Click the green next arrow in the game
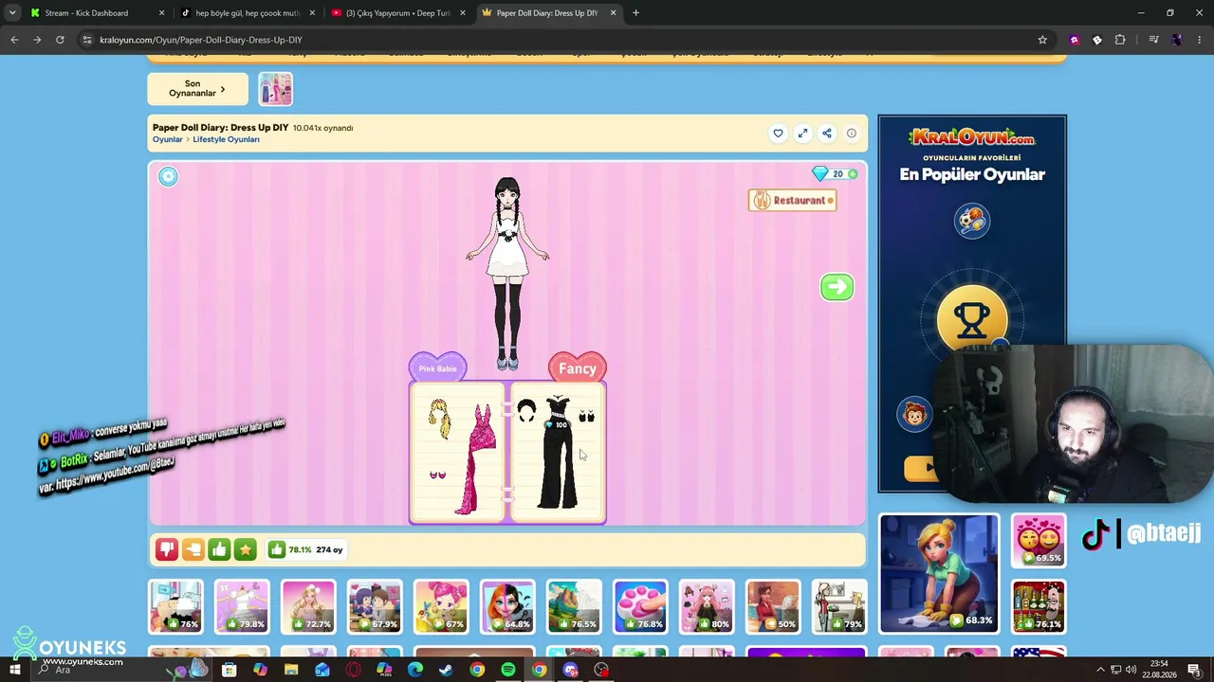Image resolution: width=1214 pixels, height=682 pixels. click(837, 287)
